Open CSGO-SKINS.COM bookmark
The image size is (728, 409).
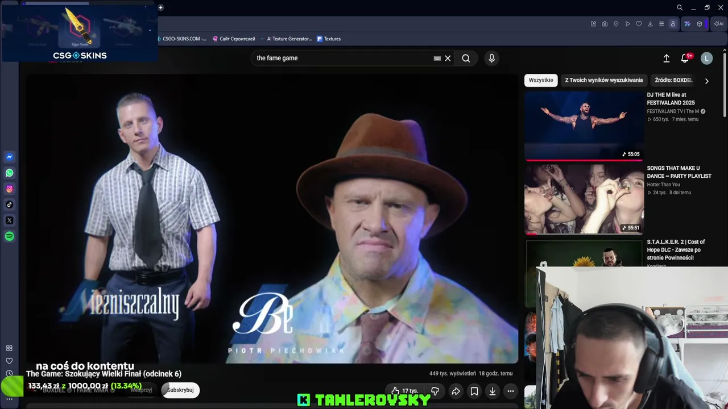[182, 39]
